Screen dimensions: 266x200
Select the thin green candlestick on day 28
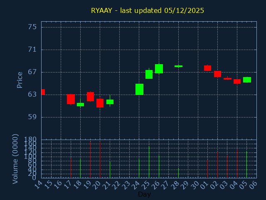pyautogui.click(x=178, y=66)
